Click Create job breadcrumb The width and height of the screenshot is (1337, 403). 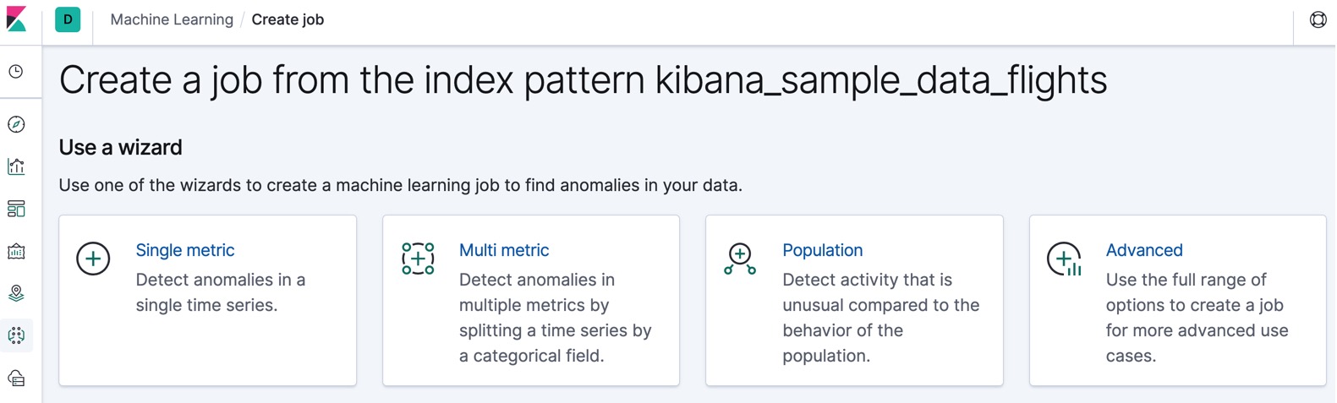click(288, 19)
